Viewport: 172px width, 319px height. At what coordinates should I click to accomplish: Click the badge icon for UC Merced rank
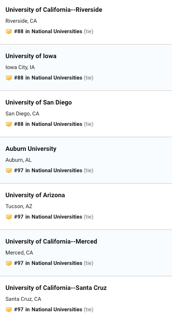point(9,264)
